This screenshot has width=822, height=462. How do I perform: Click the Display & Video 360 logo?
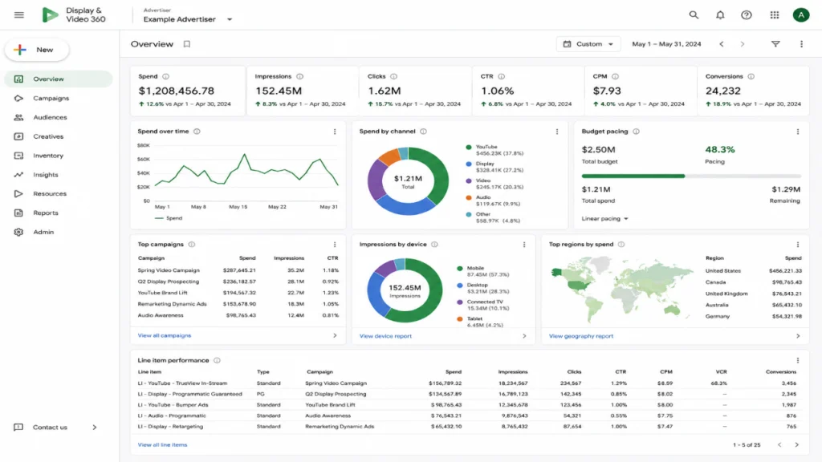(x=73, y=14)
